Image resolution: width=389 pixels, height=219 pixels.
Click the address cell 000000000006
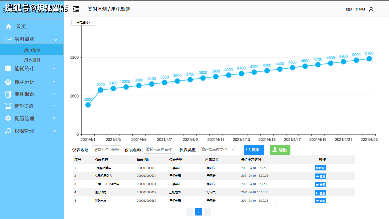(147, 168)
